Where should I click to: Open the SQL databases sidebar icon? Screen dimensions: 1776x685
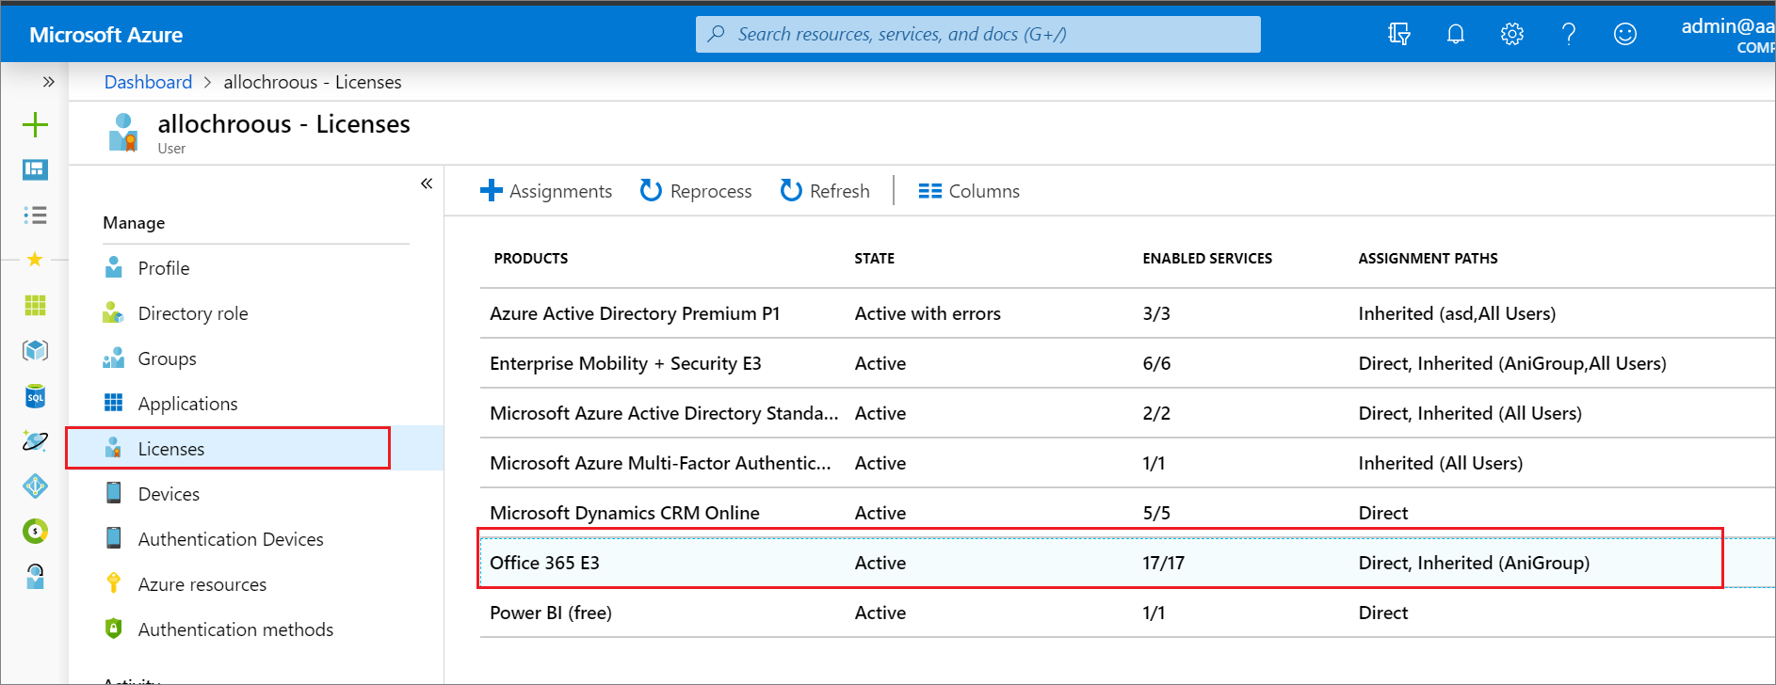[x=35, y=396]
